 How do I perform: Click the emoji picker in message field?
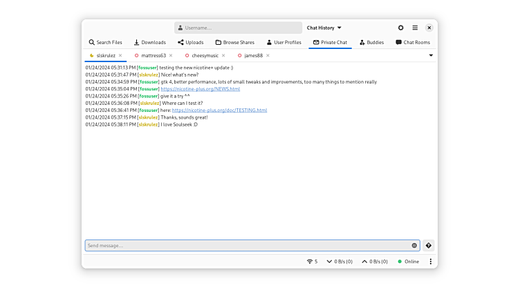414,246
